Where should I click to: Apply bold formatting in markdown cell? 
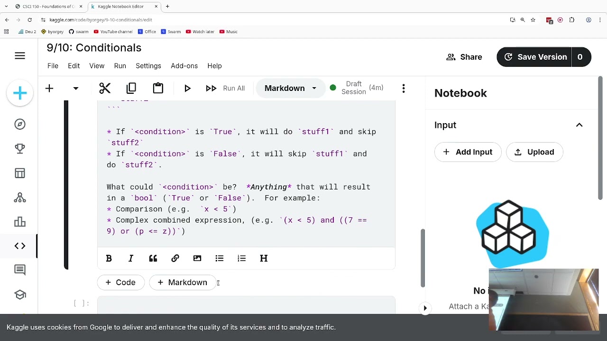pyautogui.click(x=109, y=258)
